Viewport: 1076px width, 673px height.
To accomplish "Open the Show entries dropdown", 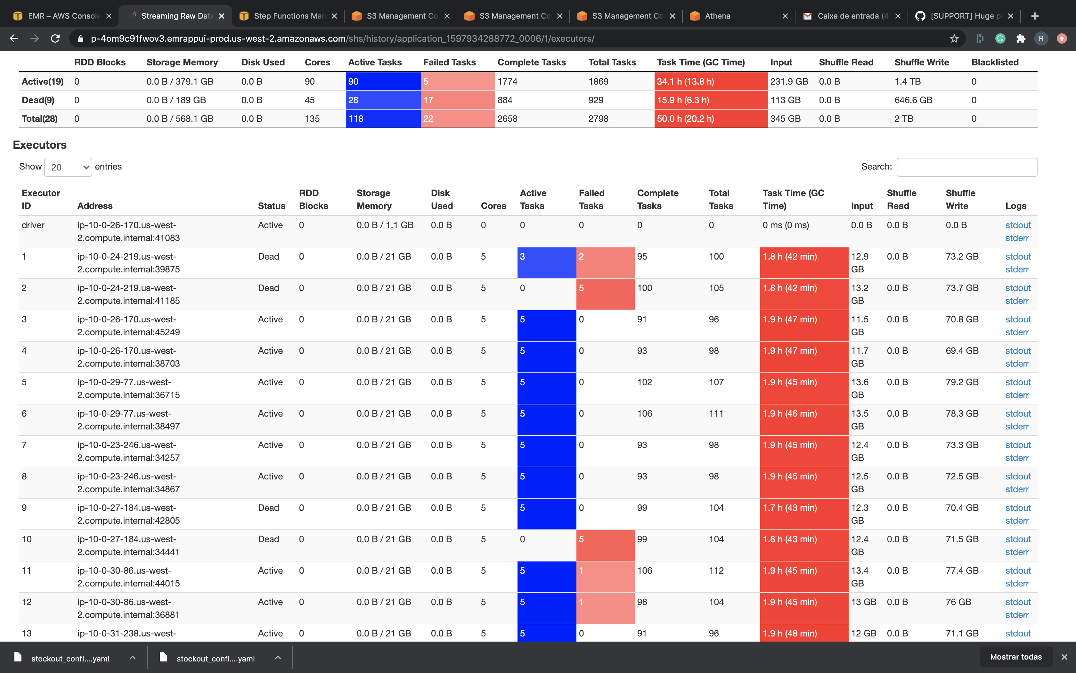I will (x=68, y=167).
